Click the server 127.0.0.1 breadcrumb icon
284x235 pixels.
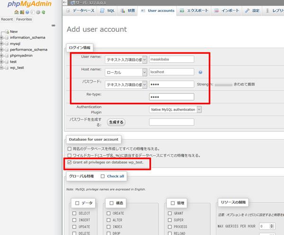pyautogui.click(x=73, y=2)
